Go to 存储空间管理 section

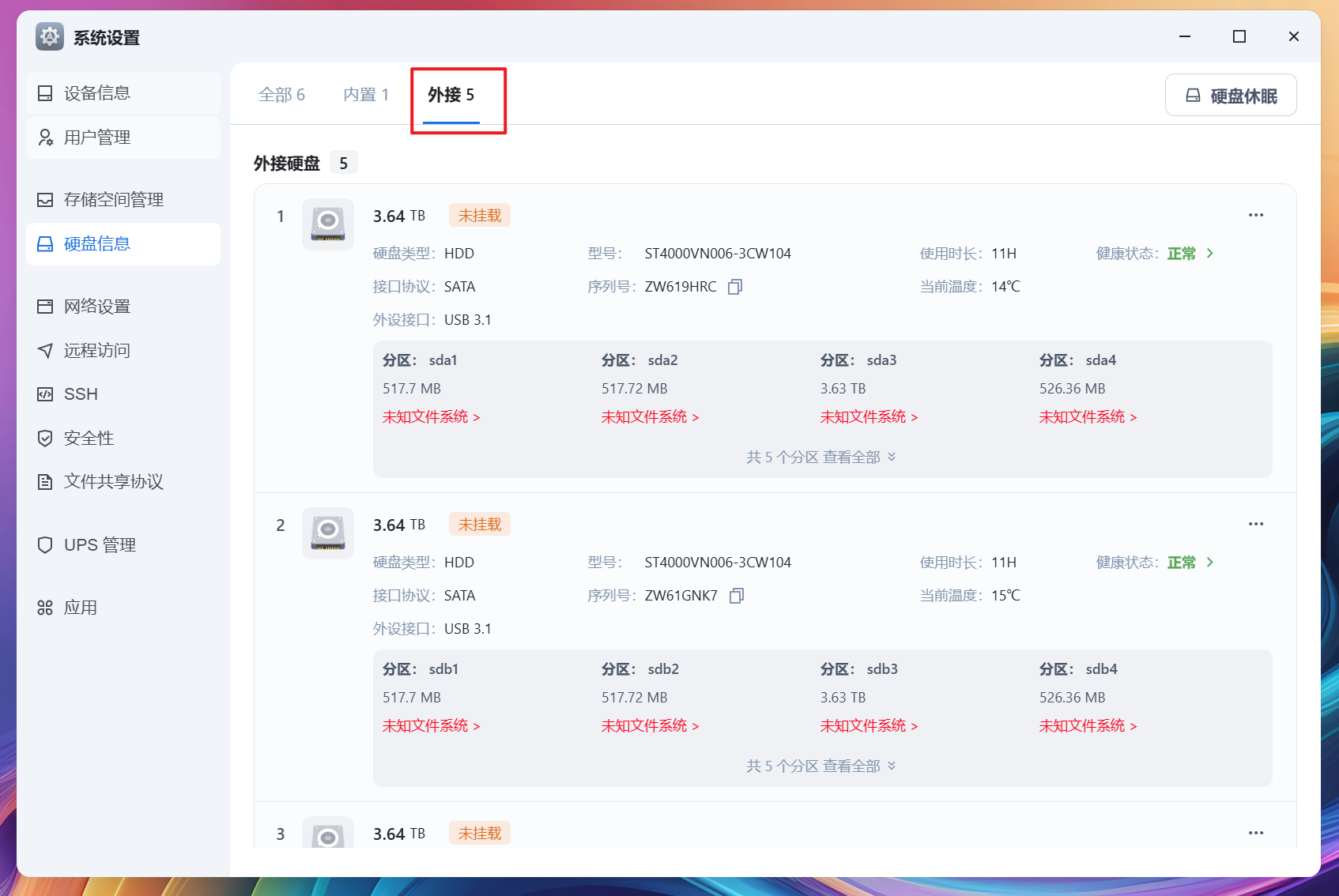click(x=123, y=200)
